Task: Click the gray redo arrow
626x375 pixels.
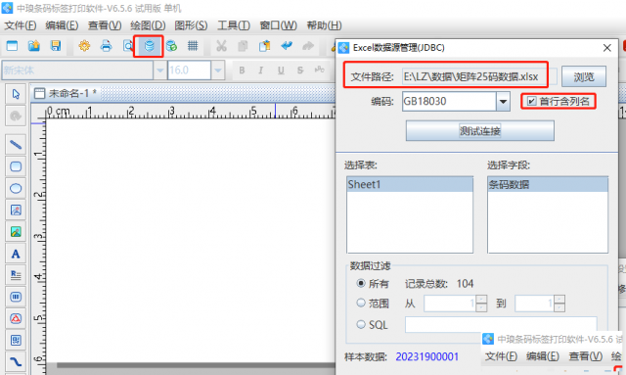Action: coord(308,46)
